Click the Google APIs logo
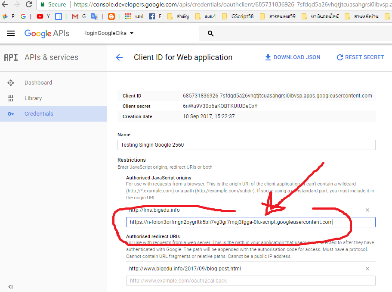 tap(47, 33)
